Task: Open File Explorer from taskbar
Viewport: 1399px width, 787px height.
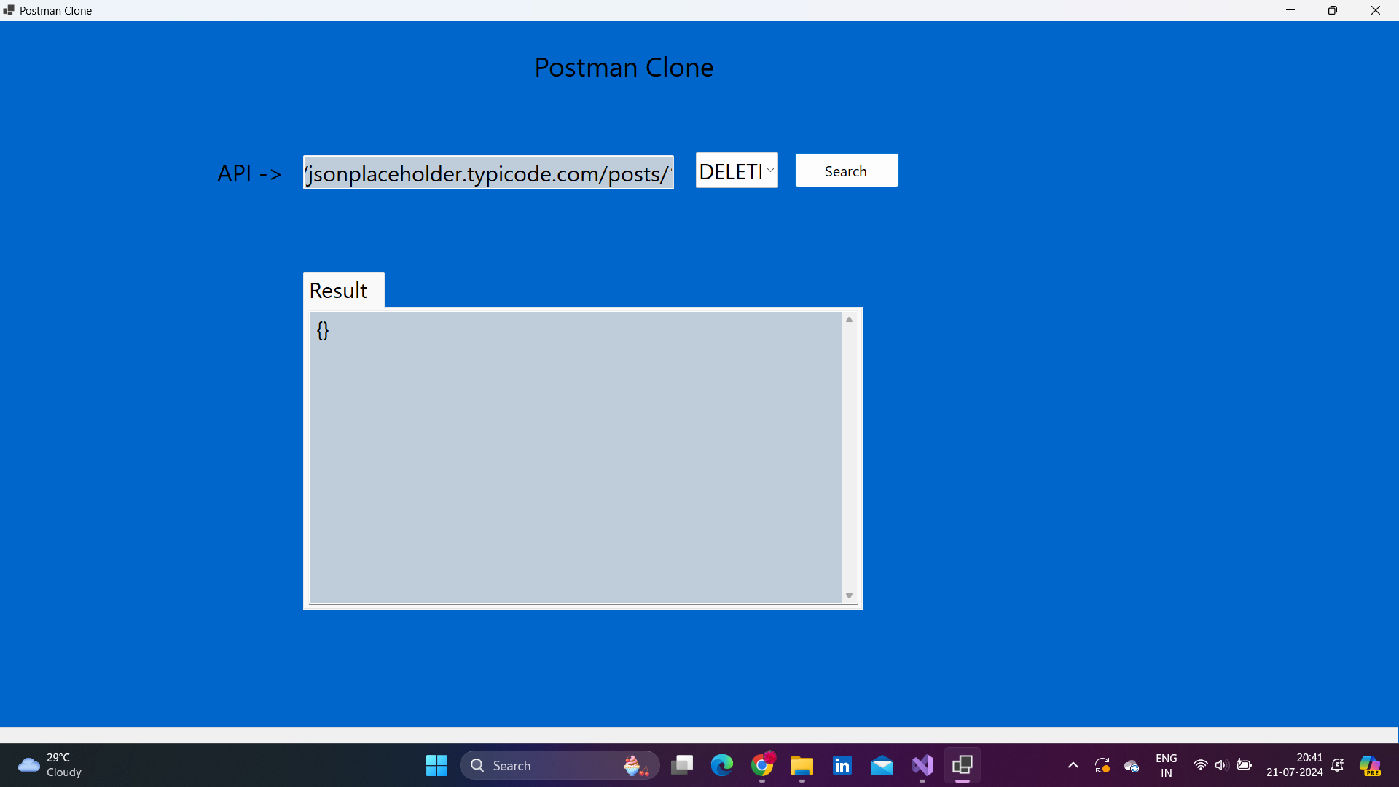Action: 802,765
